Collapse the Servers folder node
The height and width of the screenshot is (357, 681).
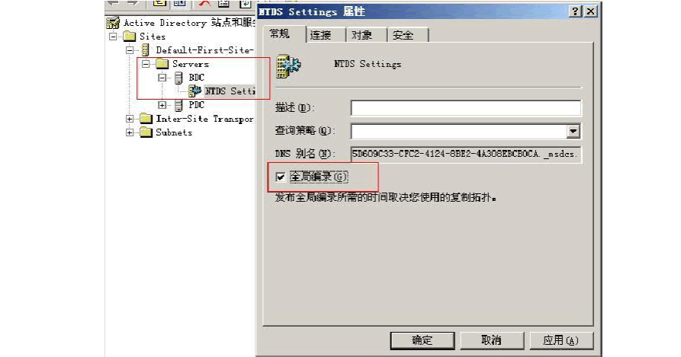tap(146, 64)
